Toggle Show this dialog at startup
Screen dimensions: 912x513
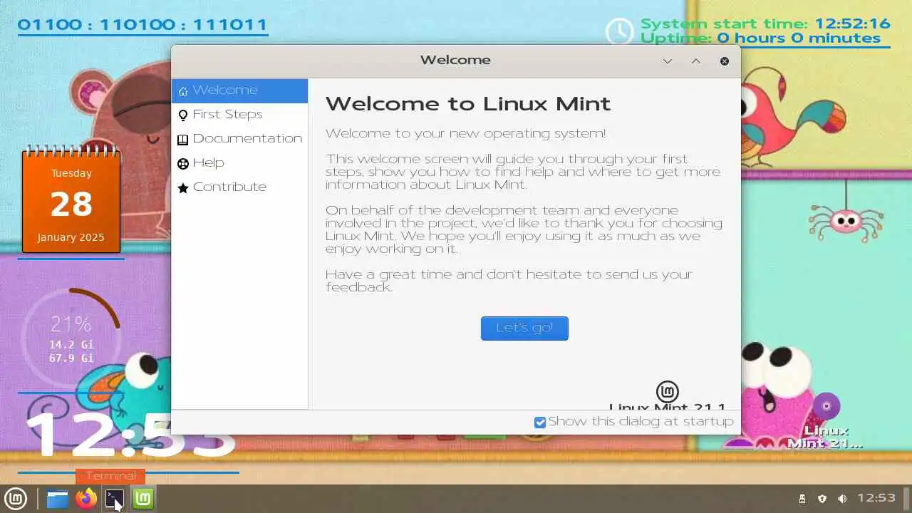(x=540, y=423)
